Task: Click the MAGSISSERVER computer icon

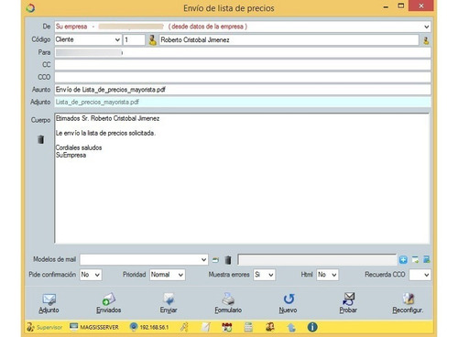Action: coord(73,327)
